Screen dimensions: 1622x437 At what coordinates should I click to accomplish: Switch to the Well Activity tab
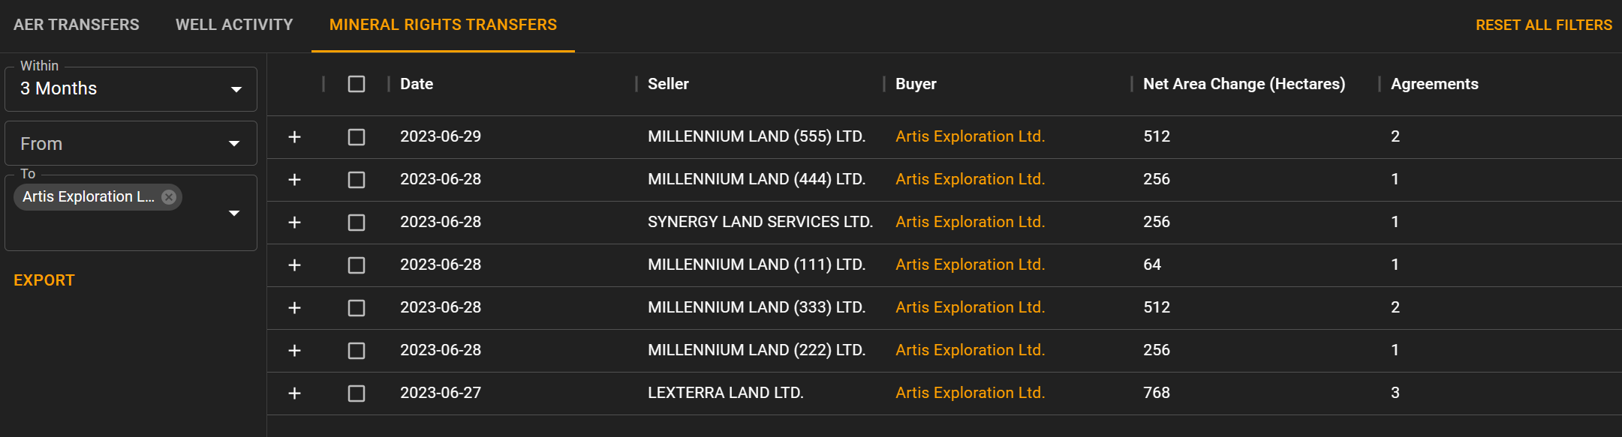tap(234, 25)
